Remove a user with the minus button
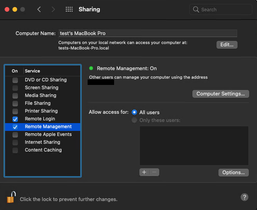257x210 pixels. pos(154,172)
